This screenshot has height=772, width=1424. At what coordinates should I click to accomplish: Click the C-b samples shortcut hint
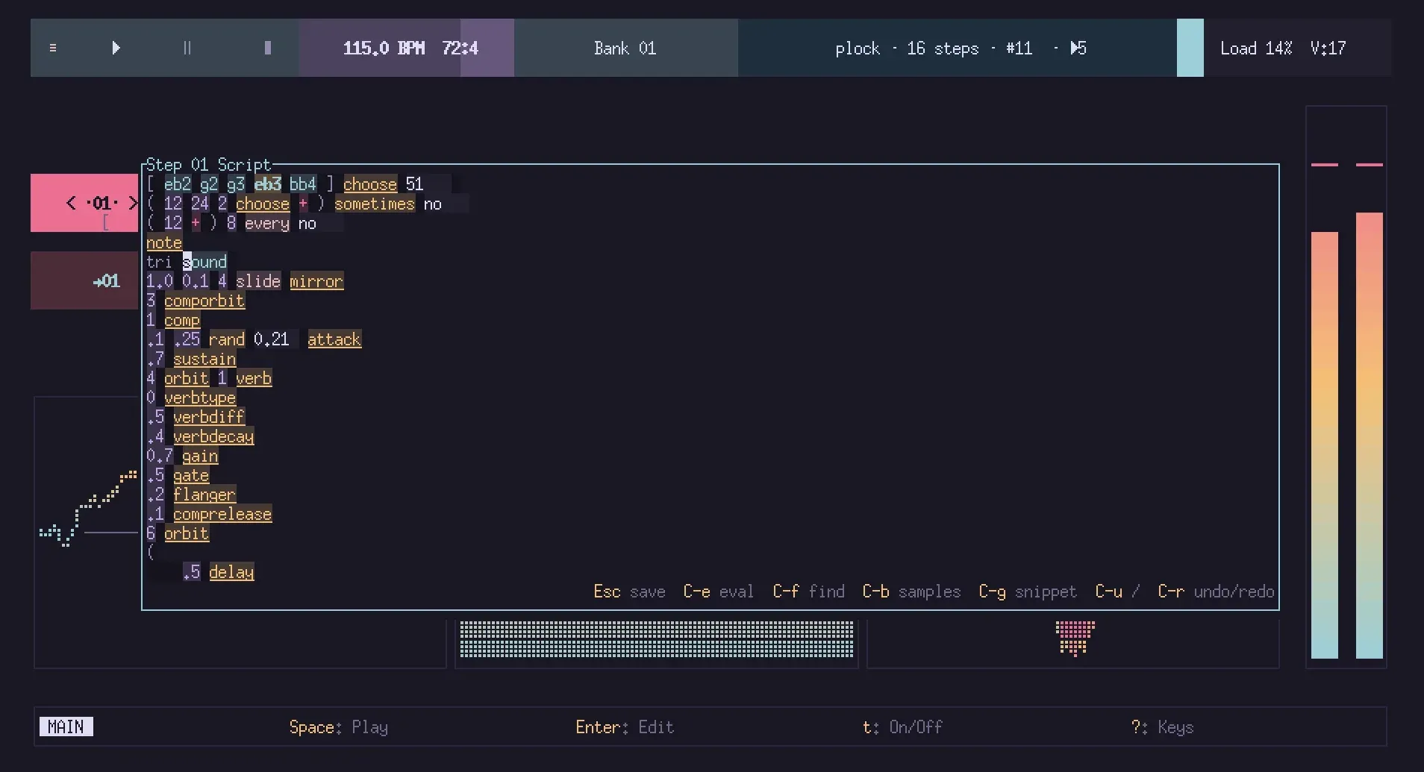point(911,591)
